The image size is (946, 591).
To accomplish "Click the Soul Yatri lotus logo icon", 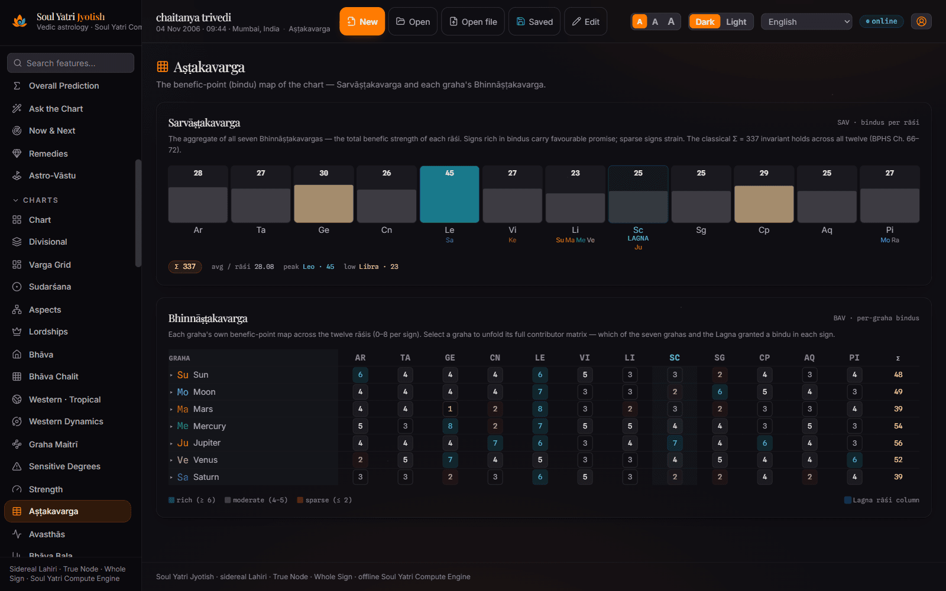I will click(x=20, y=21).
